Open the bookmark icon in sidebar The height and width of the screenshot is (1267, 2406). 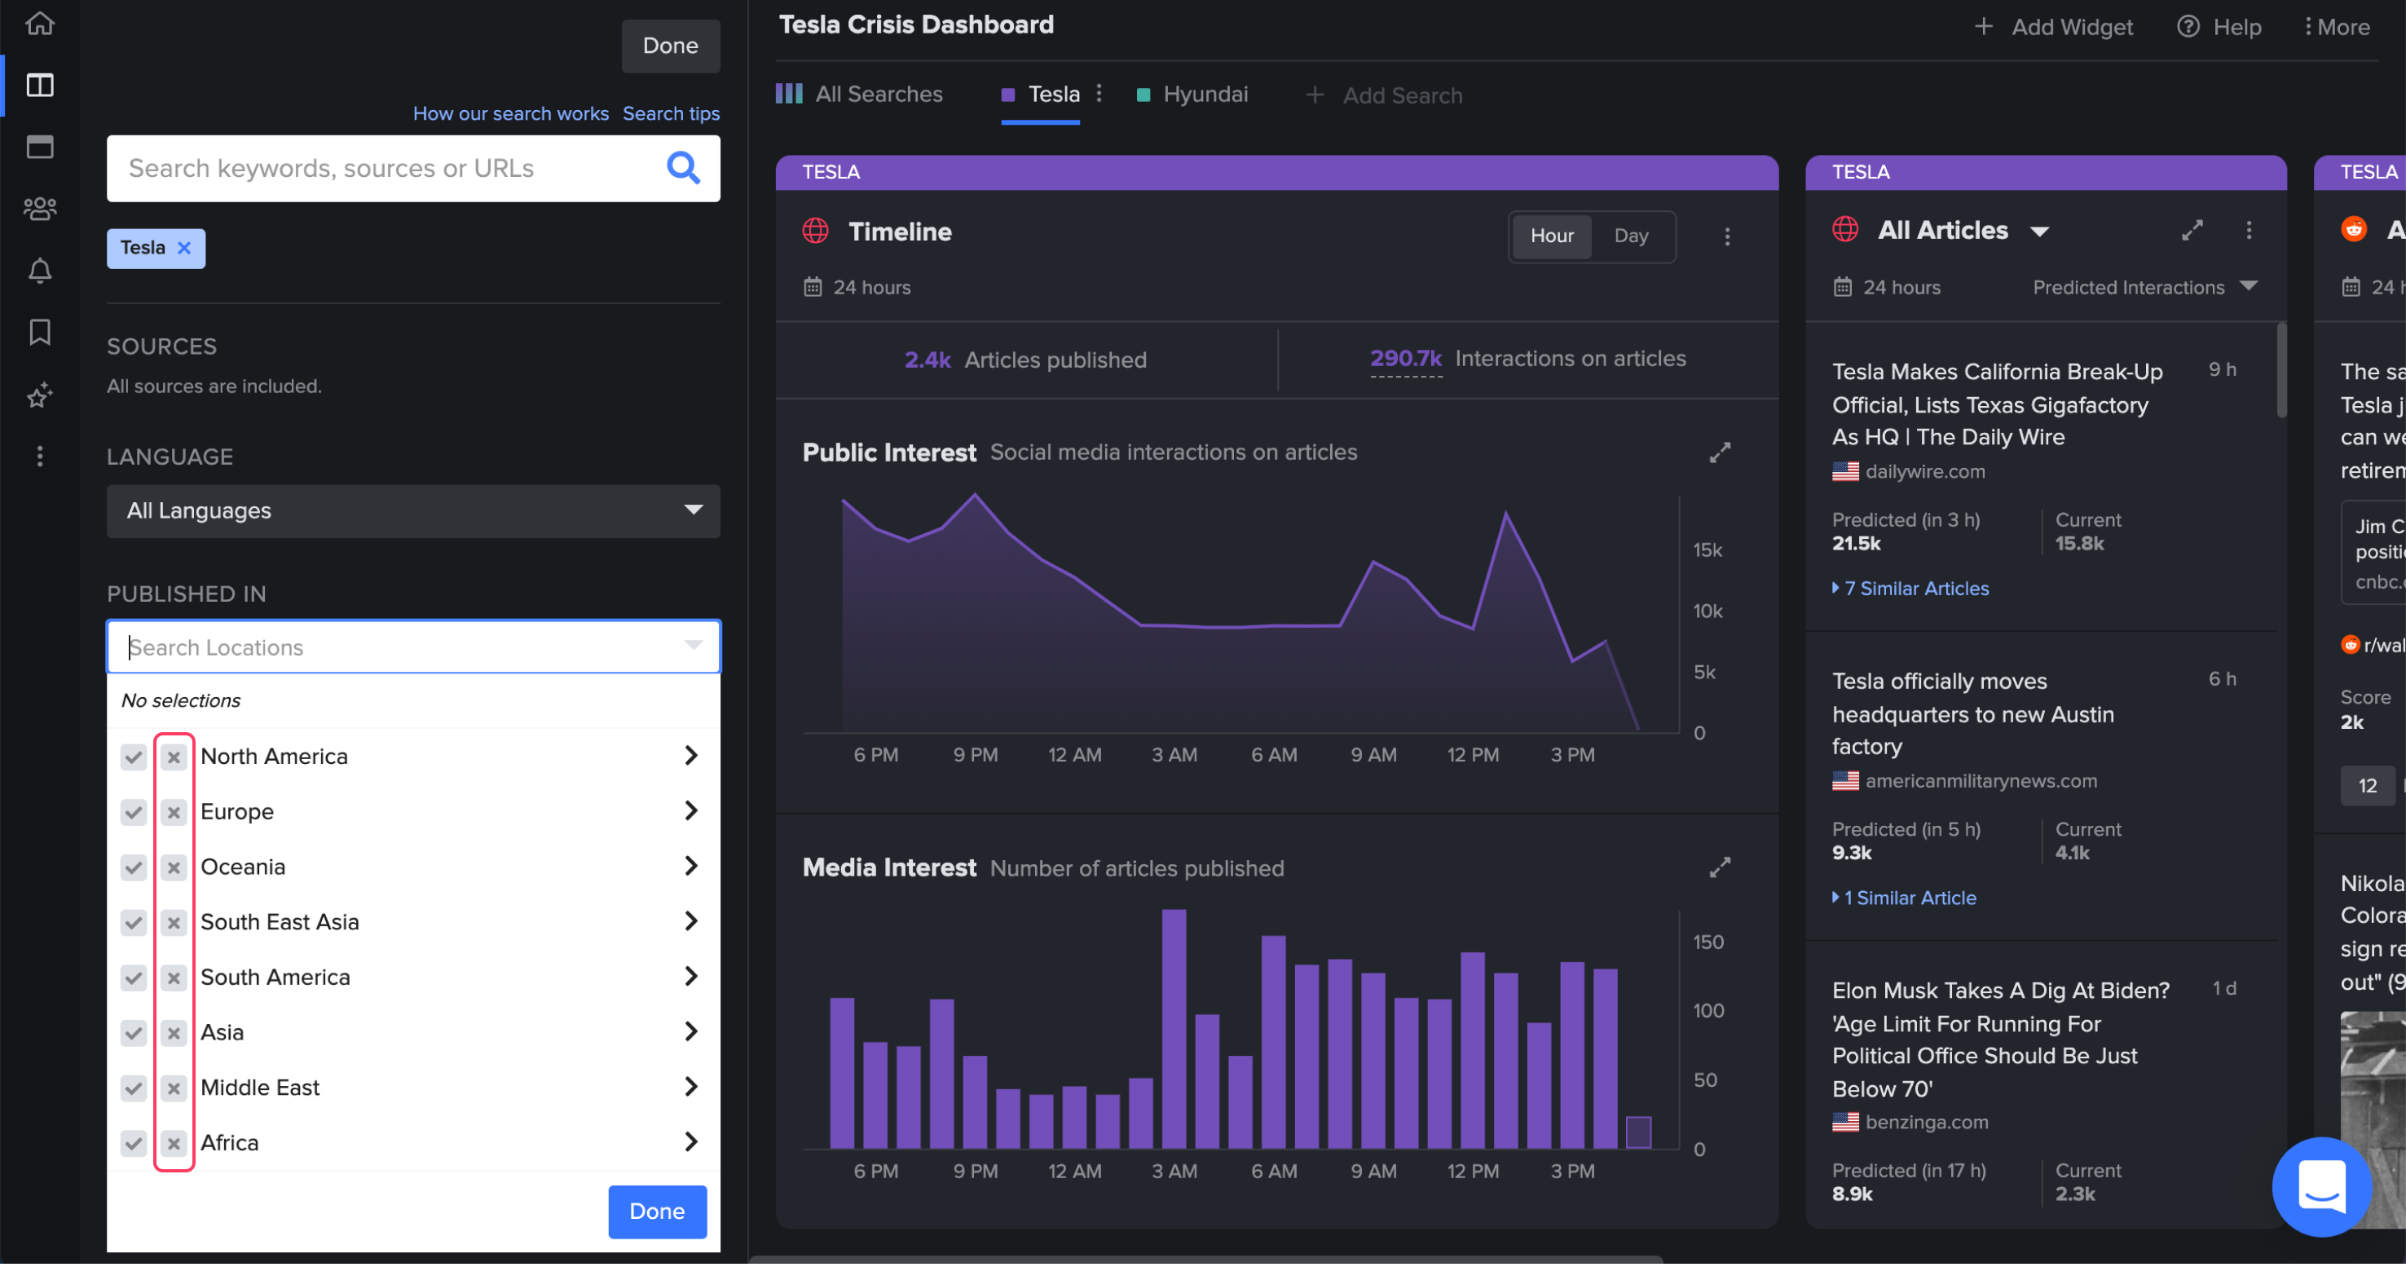click(39, 333)
